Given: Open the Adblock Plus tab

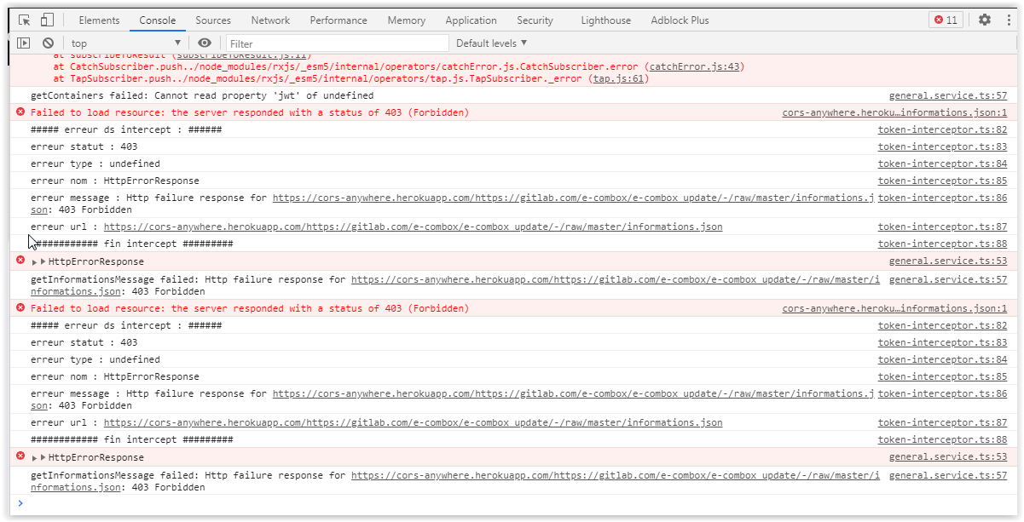Looking at the screenshot, I should pyautogui.click(x=679, y=20).
